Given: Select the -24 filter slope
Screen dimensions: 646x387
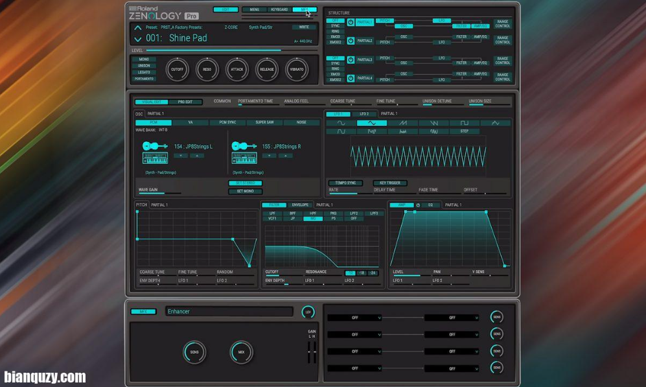Looking at the screenshot, I should click(373, 273).
